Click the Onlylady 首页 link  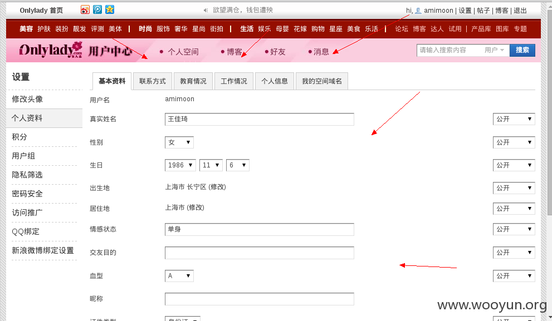[x=41, y=11]
